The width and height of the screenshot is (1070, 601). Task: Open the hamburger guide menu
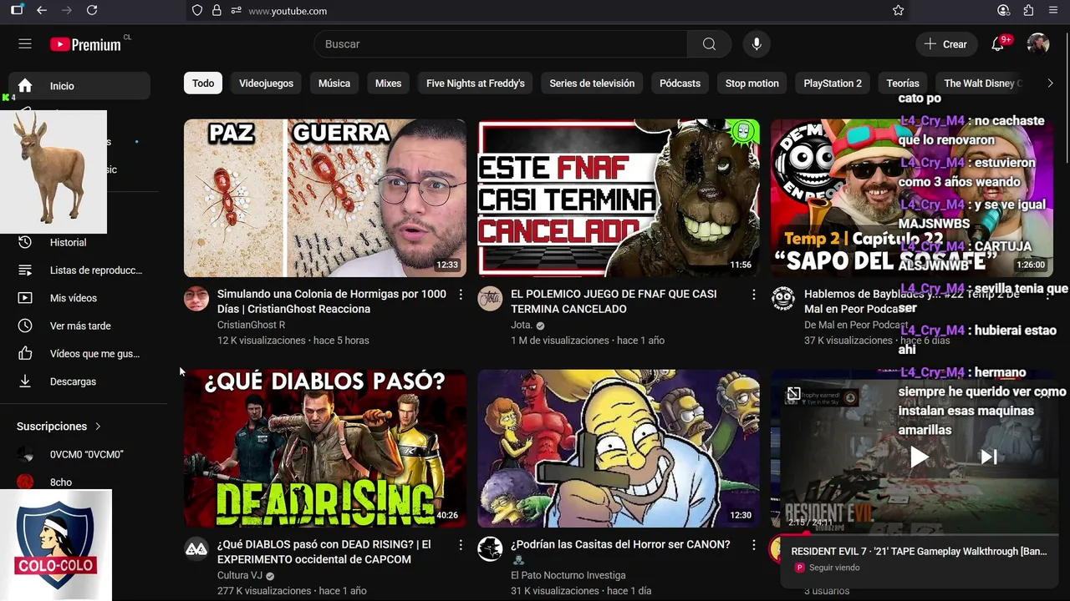pyautogui.click(x=25, y=44)
